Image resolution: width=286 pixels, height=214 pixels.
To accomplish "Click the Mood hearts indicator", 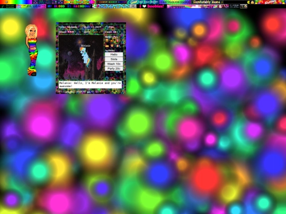I will 66,32.
